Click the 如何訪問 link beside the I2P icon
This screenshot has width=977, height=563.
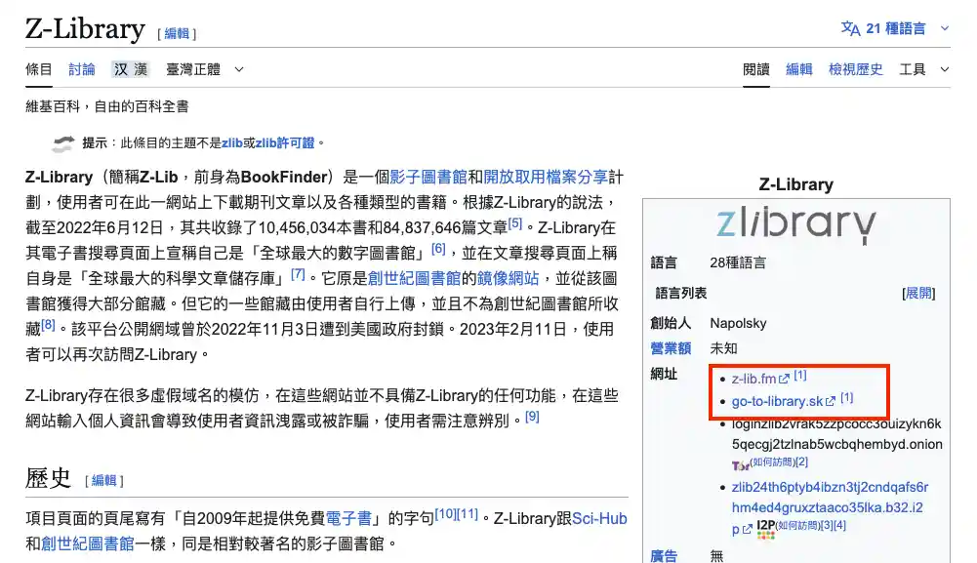(798, 526)
